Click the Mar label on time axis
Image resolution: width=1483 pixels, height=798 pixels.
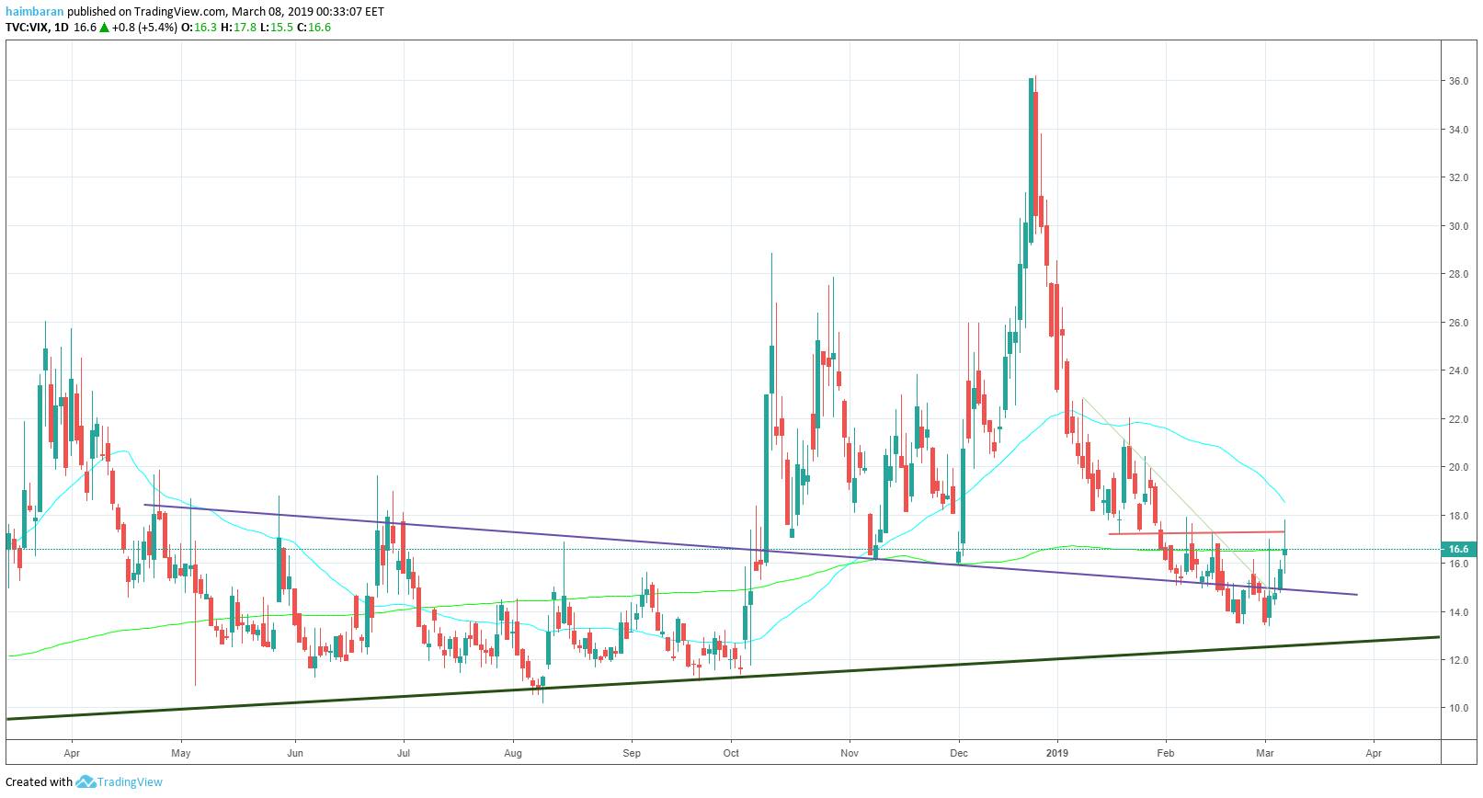tap(1266, 752)
